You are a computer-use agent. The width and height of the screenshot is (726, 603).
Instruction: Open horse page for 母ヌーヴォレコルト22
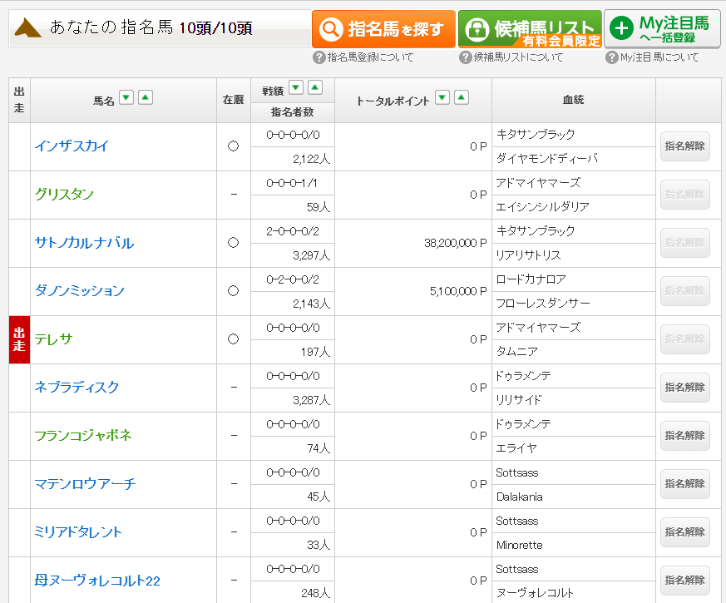[97, 581]
